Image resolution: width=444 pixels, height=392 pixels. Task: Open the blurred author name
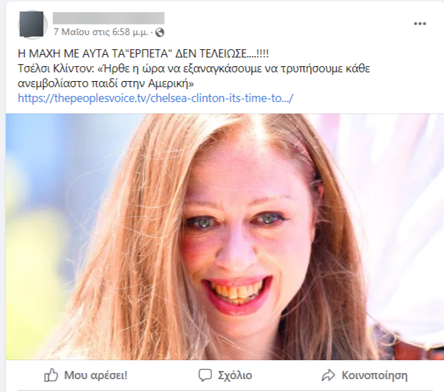point(108,18)
